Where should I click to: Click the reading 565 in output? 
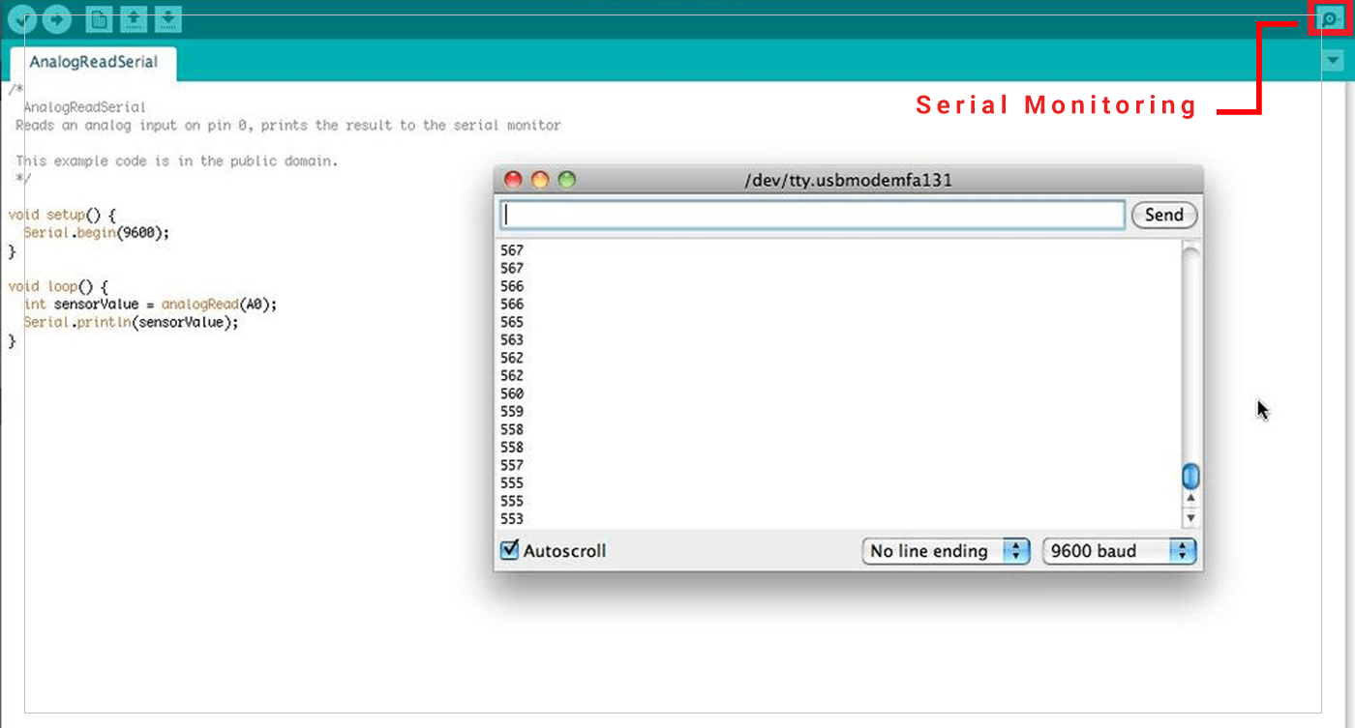[512, 322]
